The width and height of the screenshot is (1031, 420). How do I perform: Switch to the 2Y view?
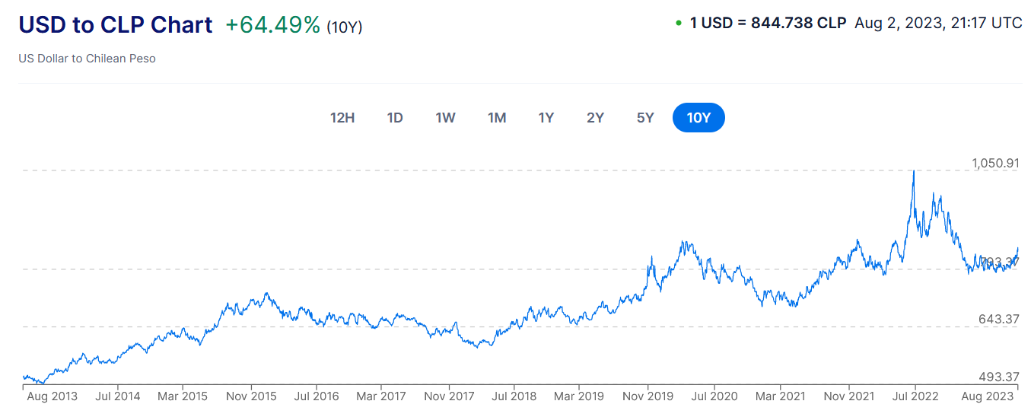click(x=596, y=118)
